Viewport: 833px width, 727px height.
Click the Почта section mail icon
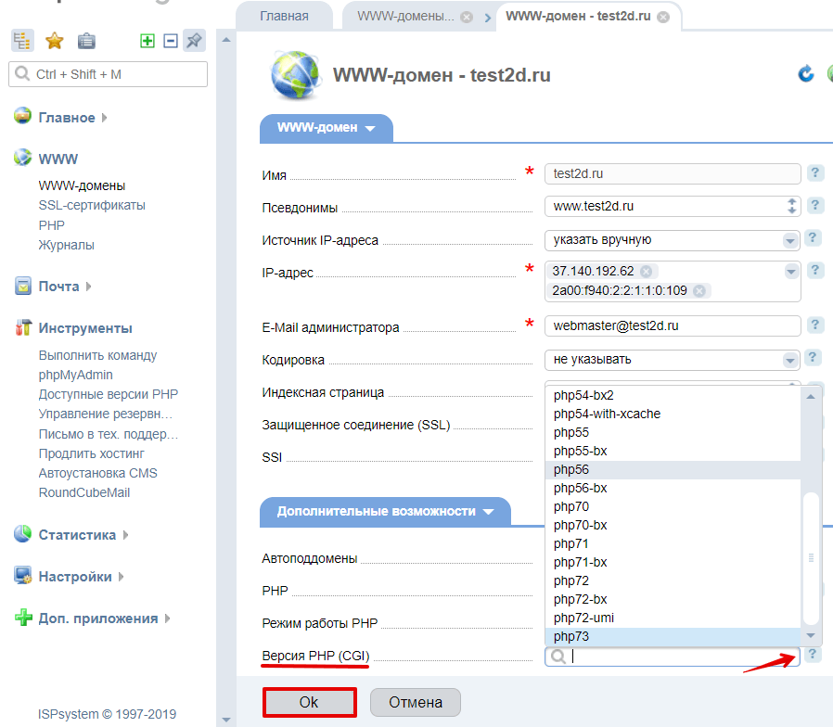[23, 286]
